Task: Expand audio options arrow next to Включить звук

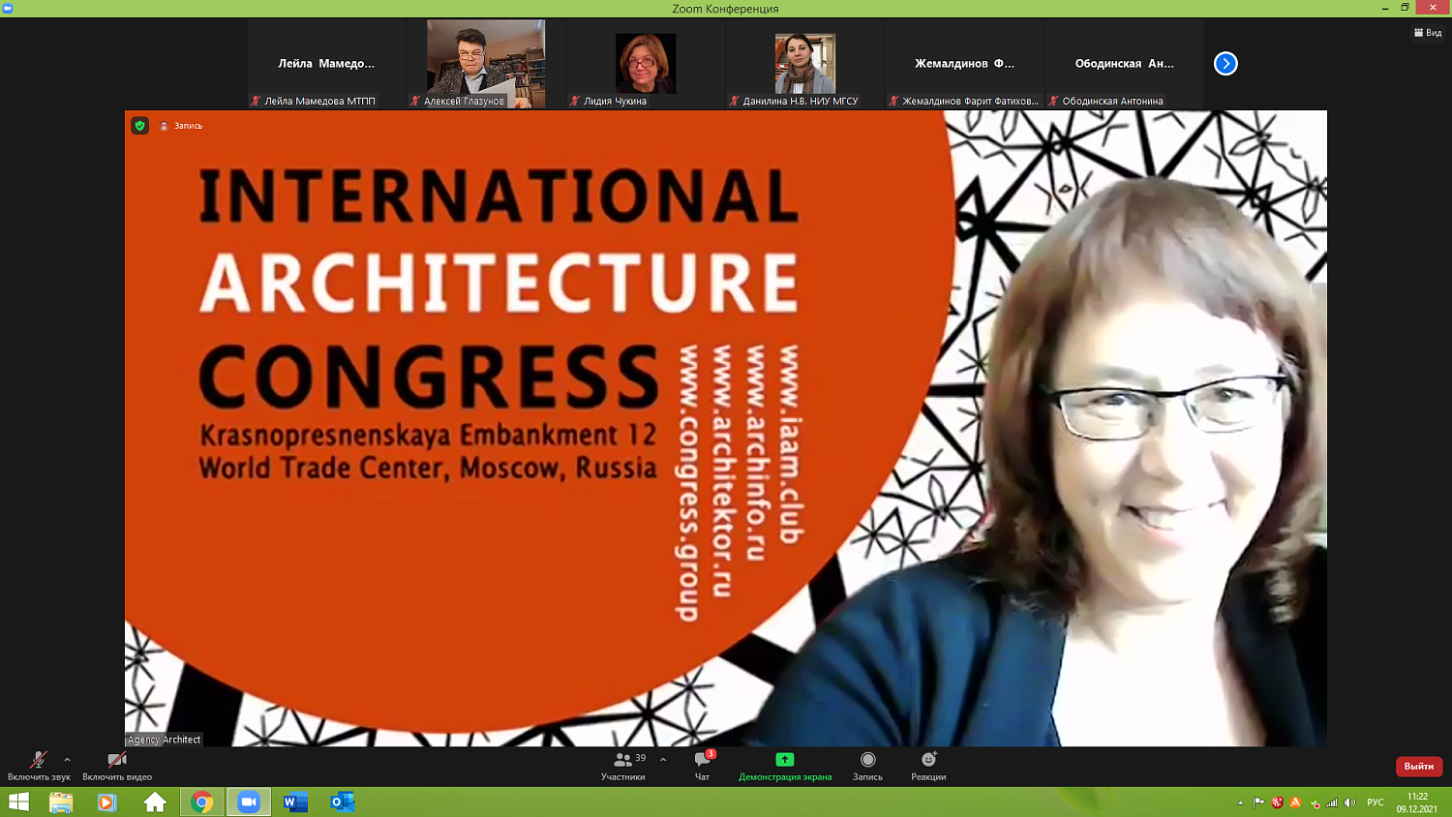Action: point(67,760)
